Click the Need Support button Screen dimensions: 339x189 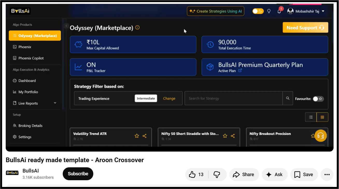coord(305,28)
